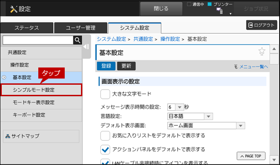Open モードキー表示設定 item

click(41, 102)
